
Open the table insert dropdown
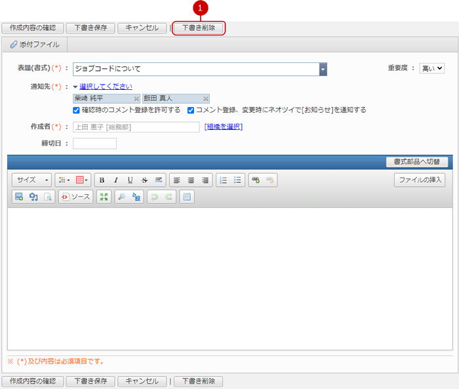click(x=82, y=180)
